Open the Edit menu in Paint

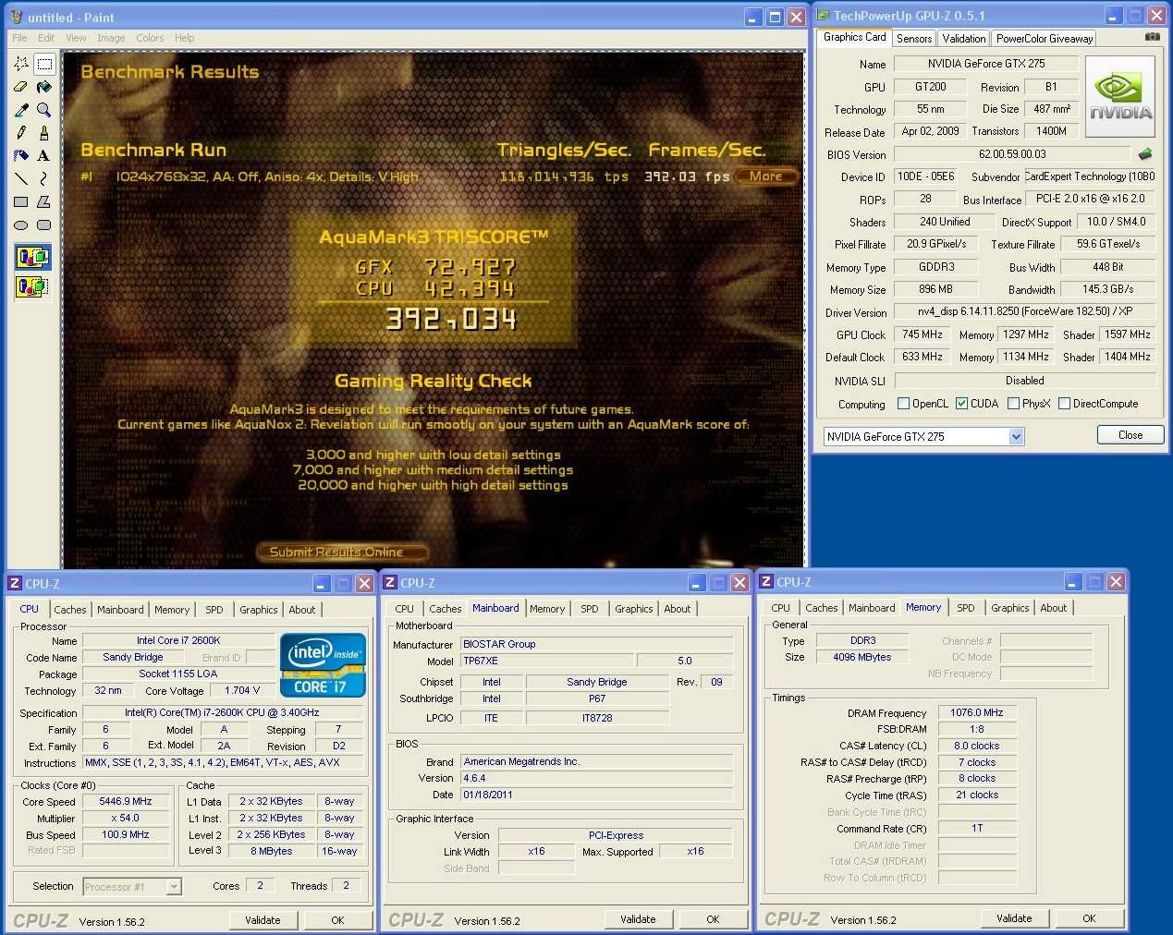click(x=46, y=38)
